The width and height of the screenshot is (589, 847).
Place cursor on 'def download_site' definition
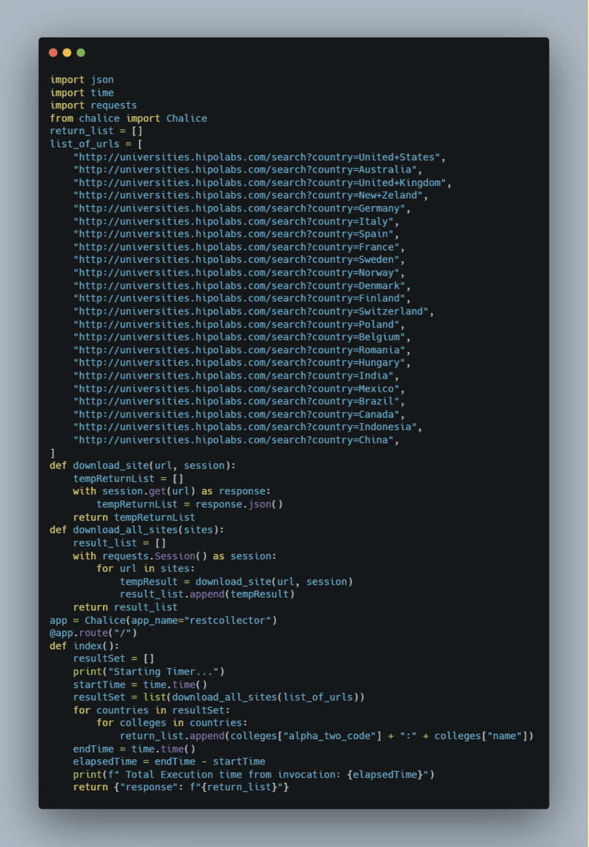pyautogui.click(x=142, y=465)
